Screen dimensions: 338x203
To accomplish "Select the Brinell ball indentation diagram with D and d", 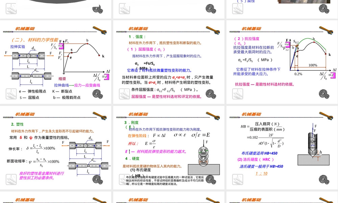I will tap(204, 157).
